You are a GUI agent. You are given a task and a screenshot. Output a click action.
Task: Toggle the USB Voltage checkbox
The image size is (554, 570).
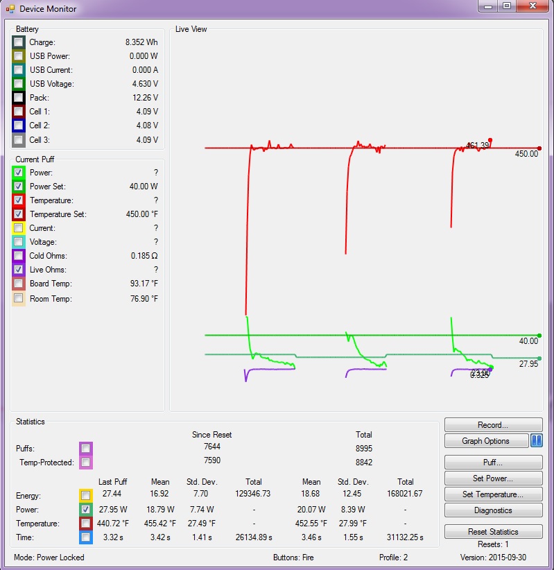[x=18, y=84]
